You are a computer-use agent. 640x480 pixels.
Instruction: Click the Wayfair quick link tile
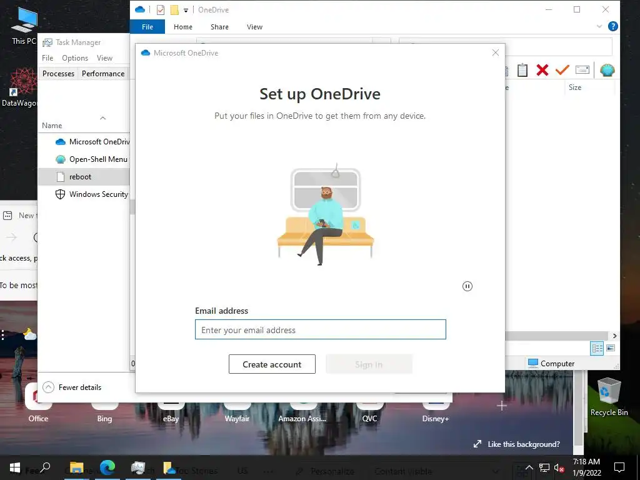237,412
